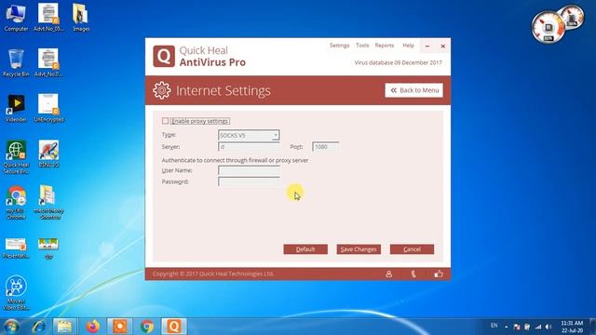
Task: Open the qp file on desktop
Action: tap(48, 248)
